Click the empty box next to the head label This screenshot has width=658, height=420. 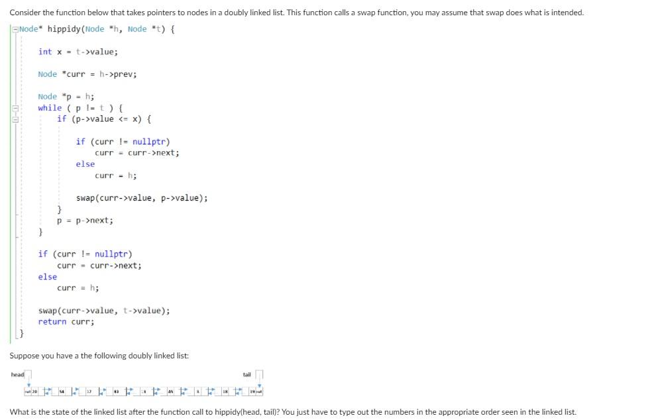(28, 374)
